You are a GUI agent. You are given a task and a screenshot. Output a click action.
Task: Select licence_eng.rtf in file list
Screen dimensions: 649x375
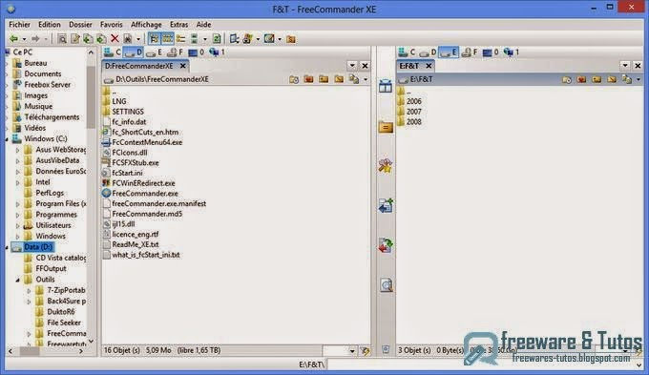pyautogui.click(x=135, y=235)
